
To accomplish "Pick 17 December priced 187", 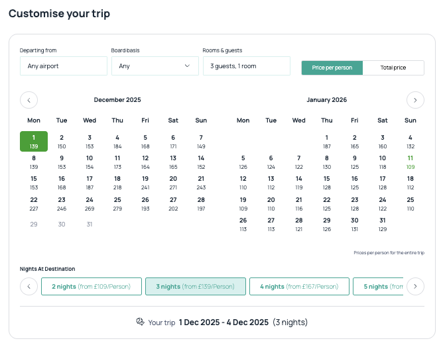I will (90, 183).
